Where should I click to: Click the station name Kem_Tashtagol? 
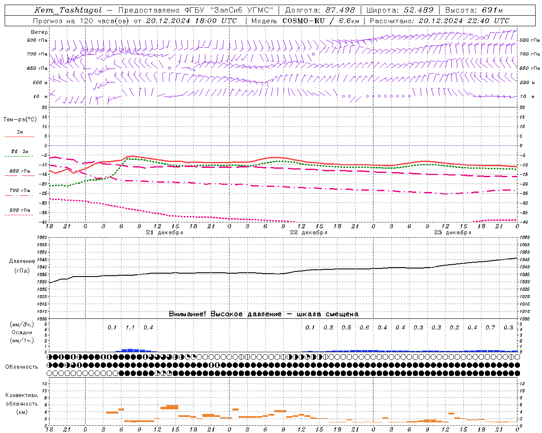68,10
